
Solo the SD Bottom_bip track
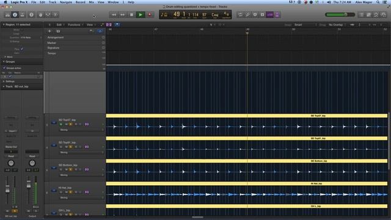(71, 169)
